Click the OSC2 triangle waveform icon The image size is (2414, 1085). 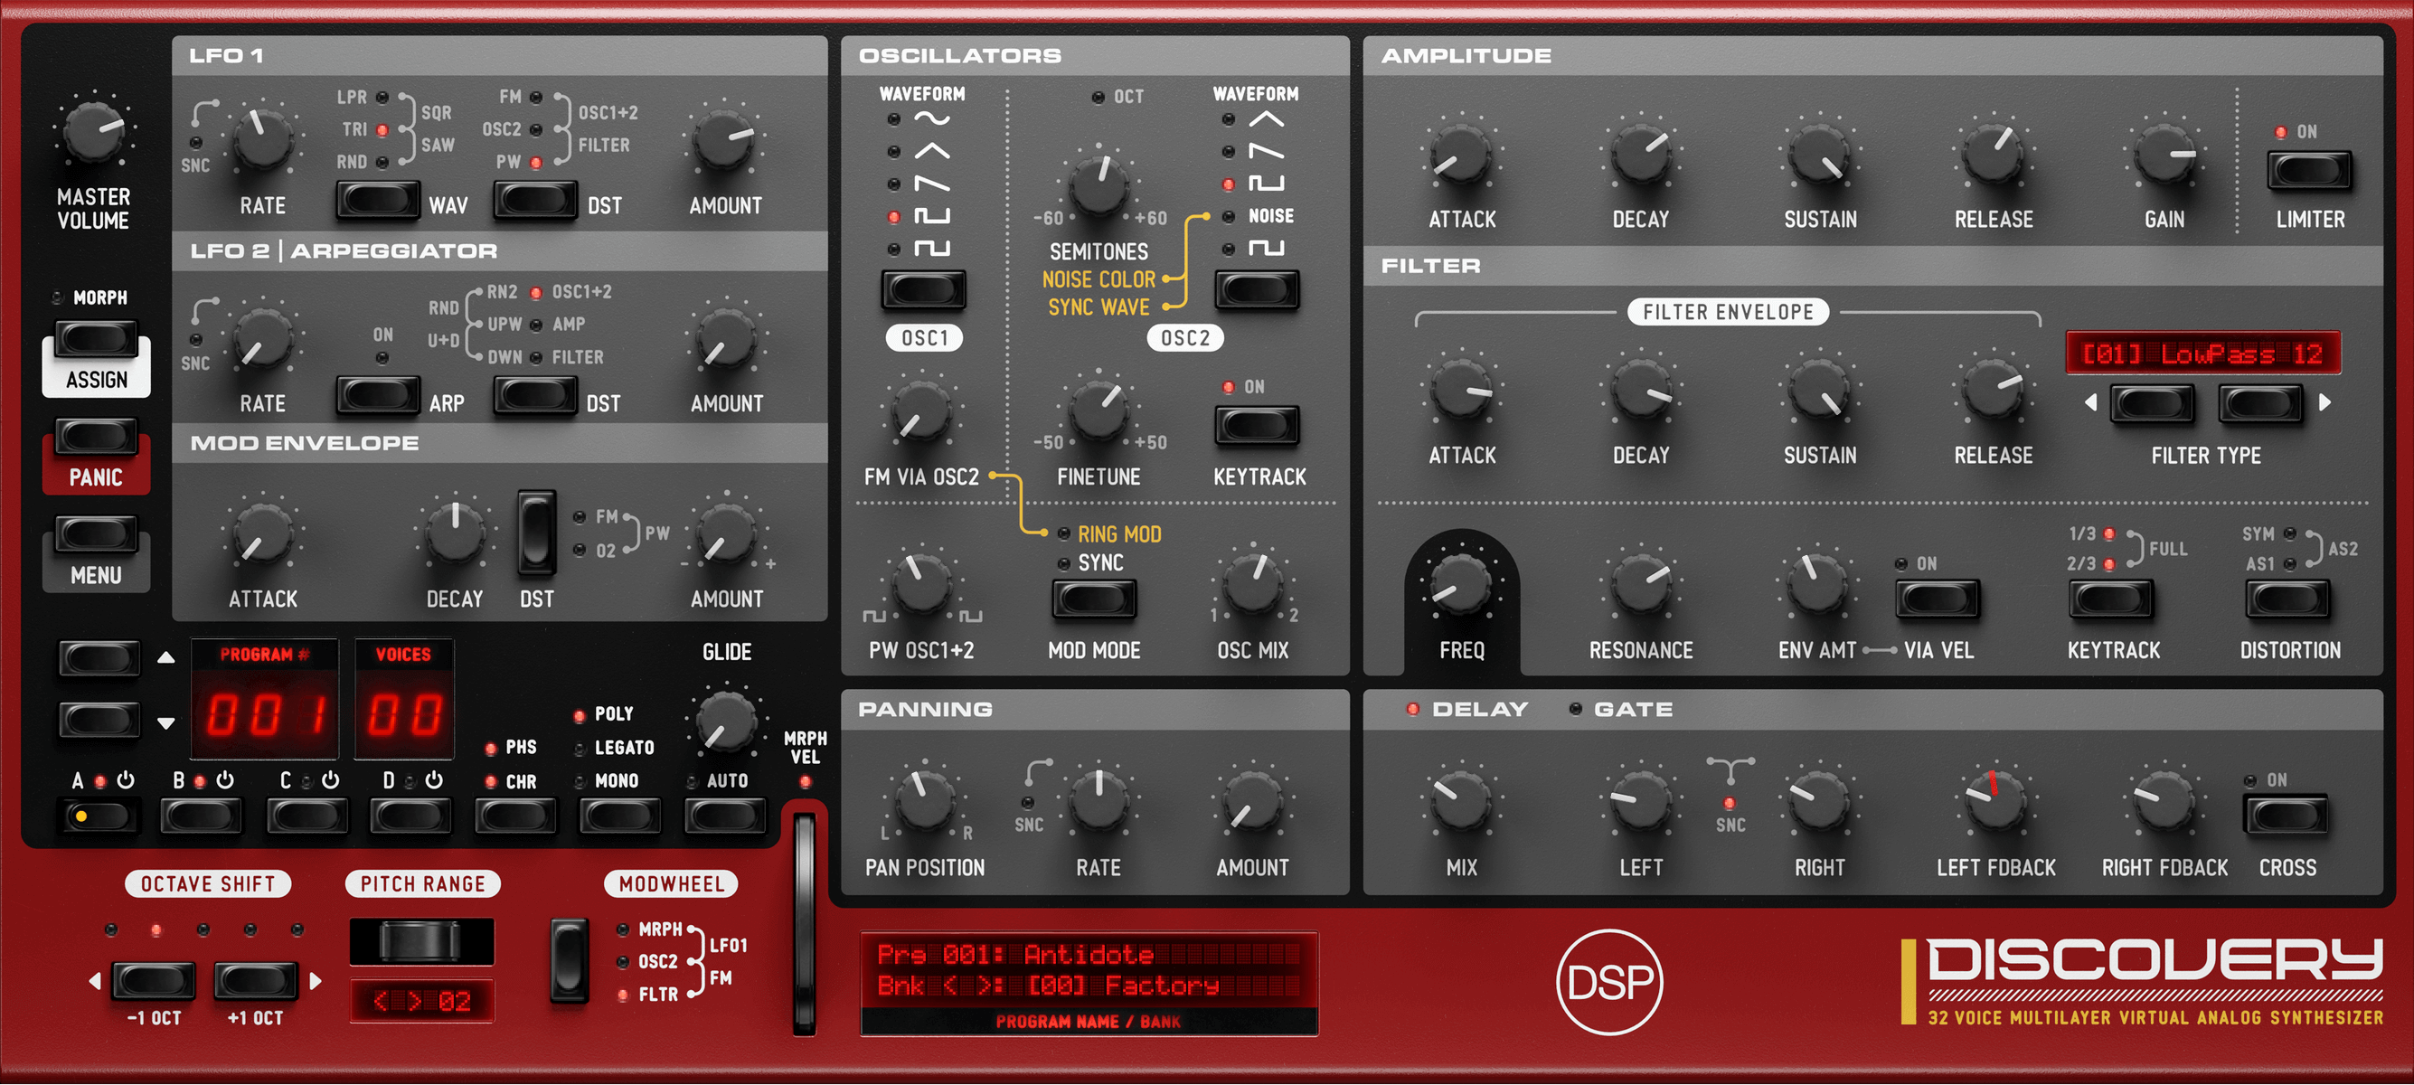tap(1266, 119)
